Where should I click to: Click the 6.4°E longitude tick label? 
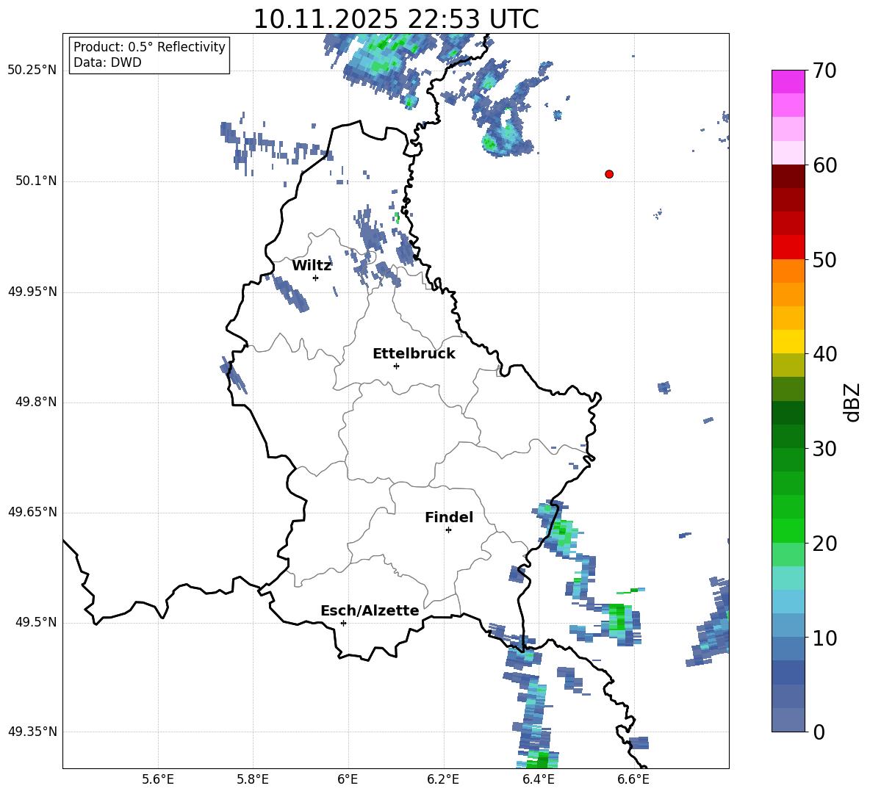click(538, 779)
